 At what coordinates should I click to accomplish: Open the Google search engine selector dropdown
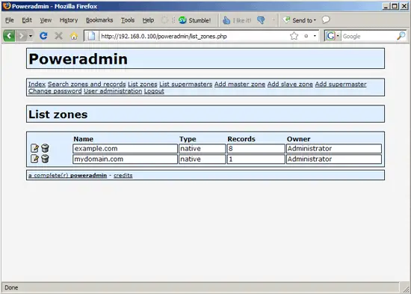pos(333,36)
